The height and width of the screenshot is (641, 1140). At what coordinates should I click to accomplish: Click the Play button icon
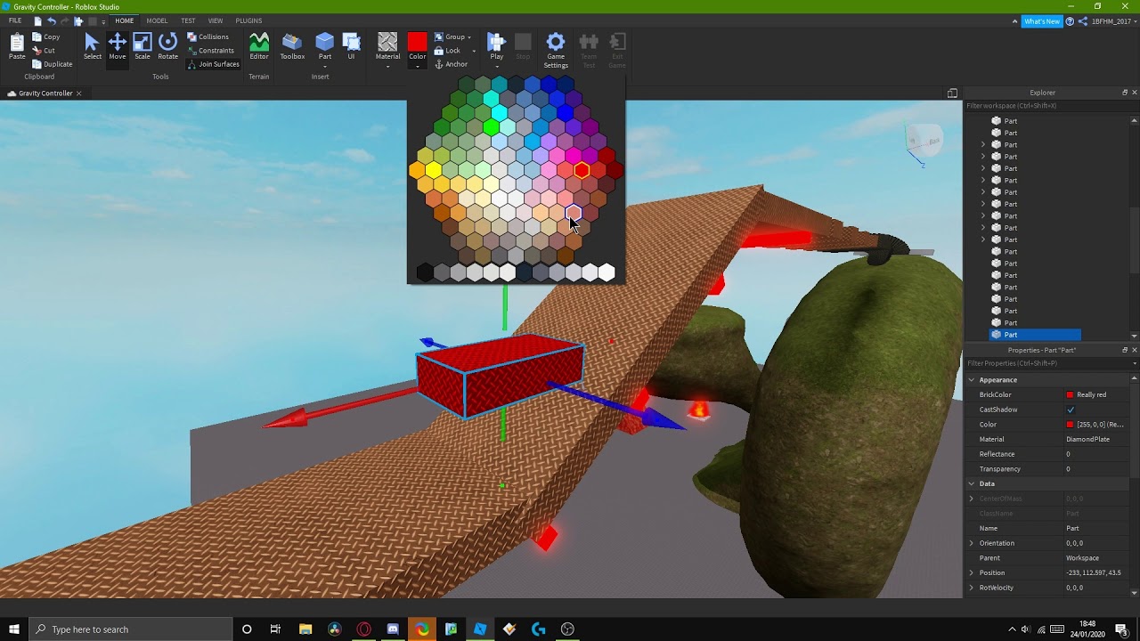point(497,42)
